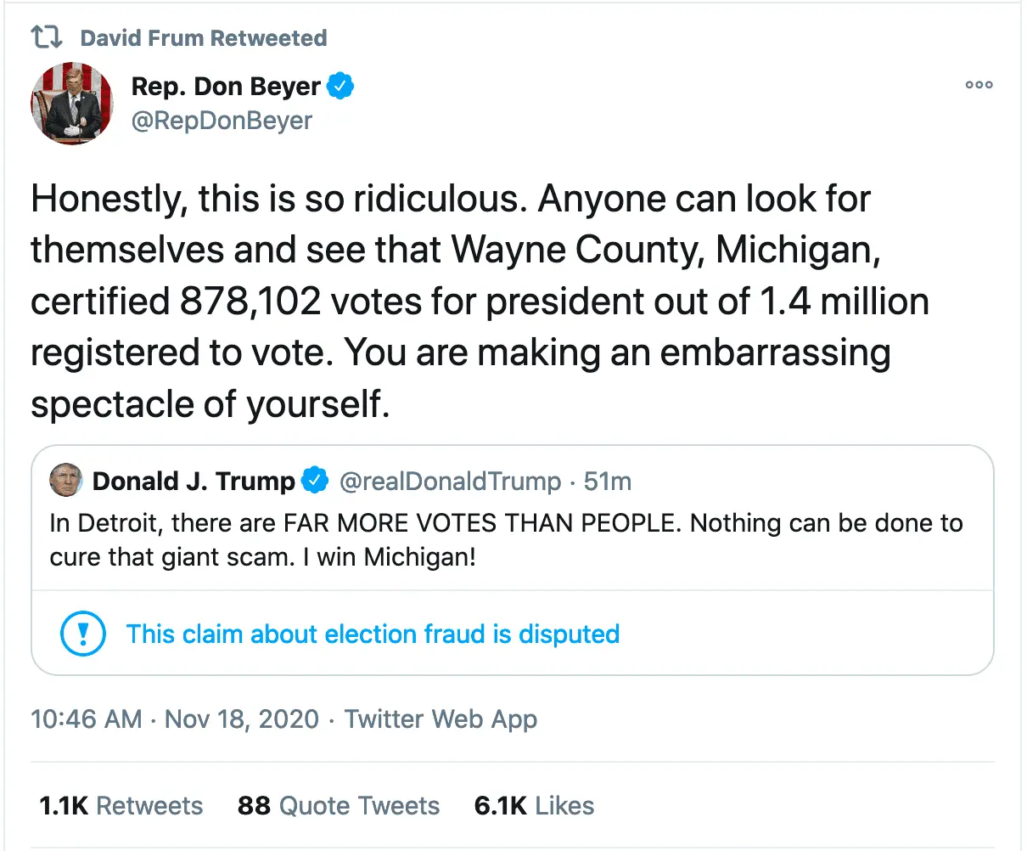The image size is (1027, 851).
Task: Open Rep. Don Beyer's profile picture
Action: [x=72, y=103]
